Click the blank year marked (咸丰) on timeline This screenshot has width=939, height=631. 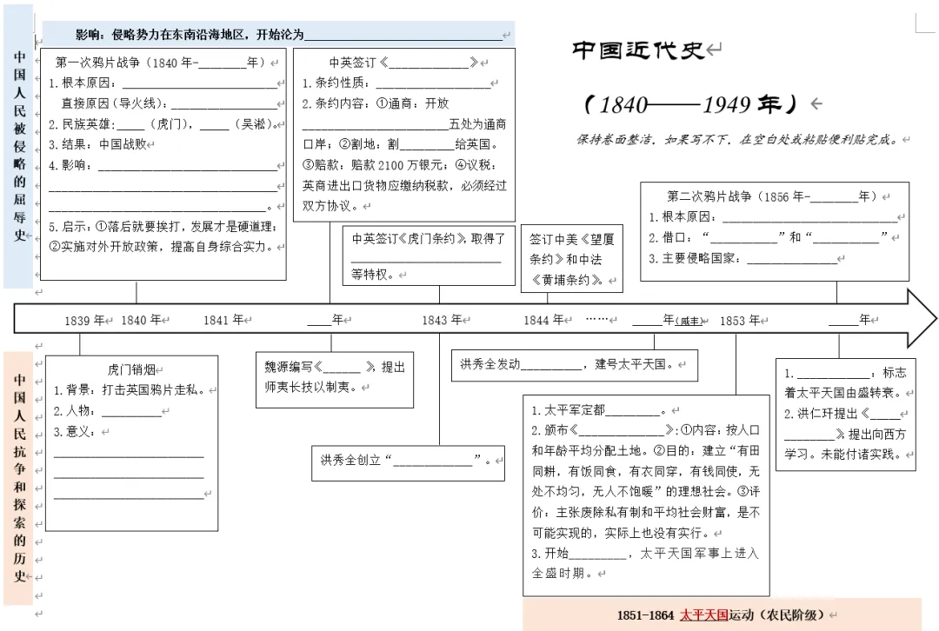point(667,321)
